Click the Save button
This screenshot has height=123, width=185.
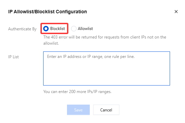coord(78,110)
